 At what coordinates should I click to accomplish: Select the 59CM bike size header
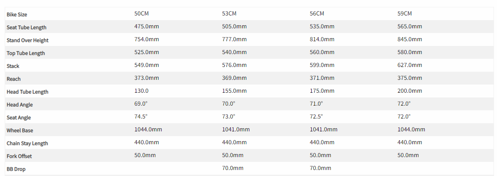(x=405, y=13)
